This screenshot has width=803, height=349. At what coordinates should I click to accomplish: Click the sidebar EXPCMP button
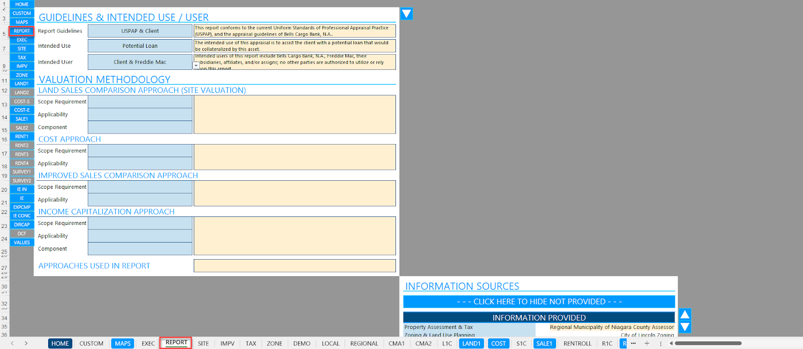pos(22,207)
